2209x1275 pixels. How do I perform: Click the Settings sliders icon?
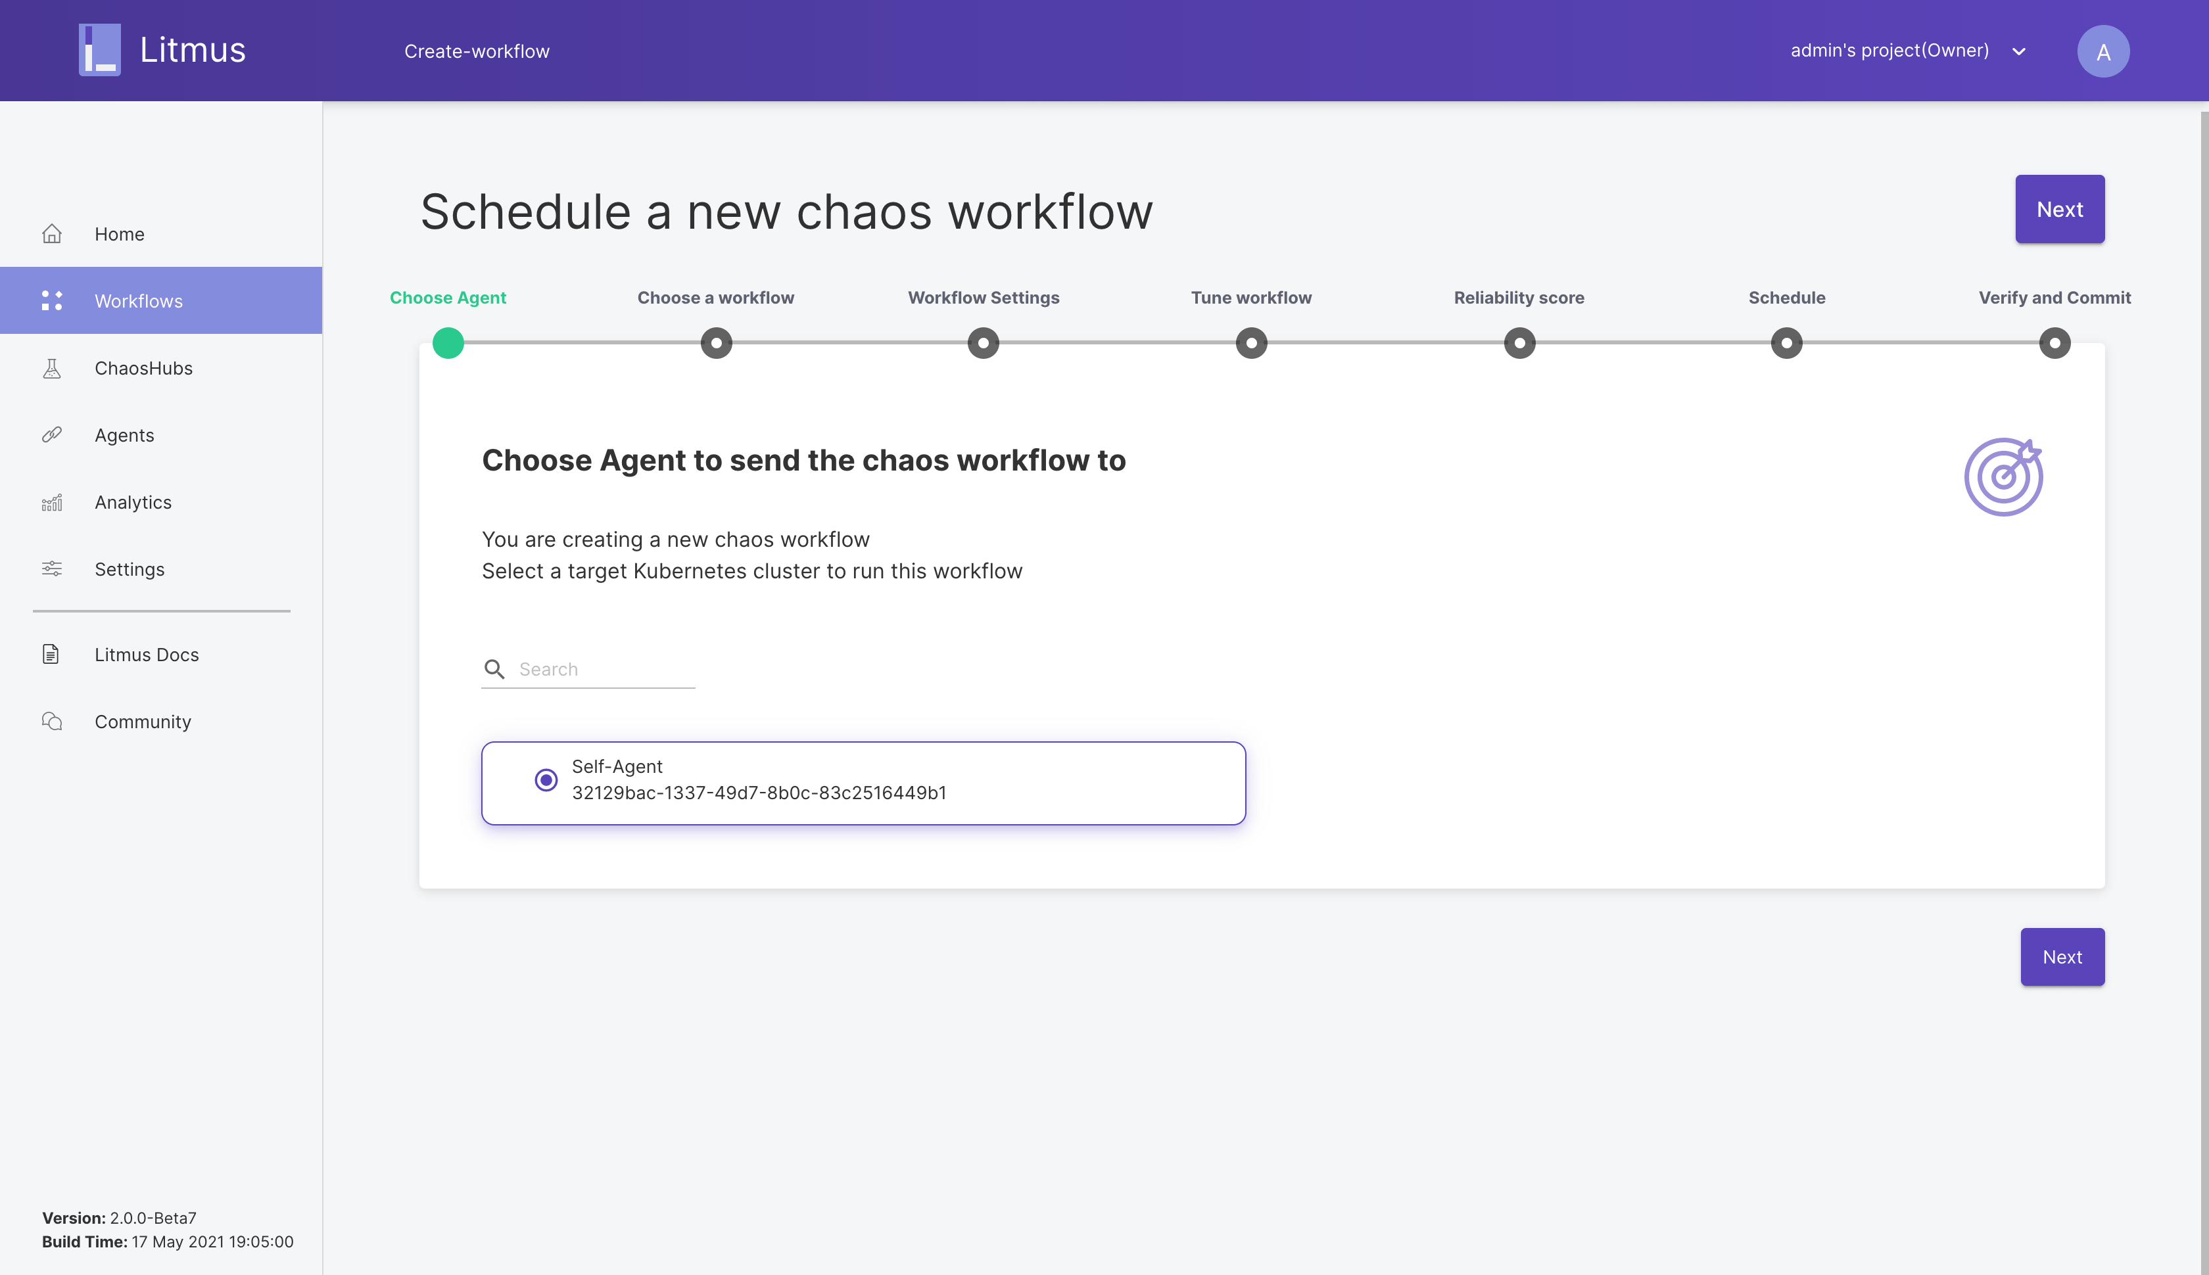[x=52, y=569]
